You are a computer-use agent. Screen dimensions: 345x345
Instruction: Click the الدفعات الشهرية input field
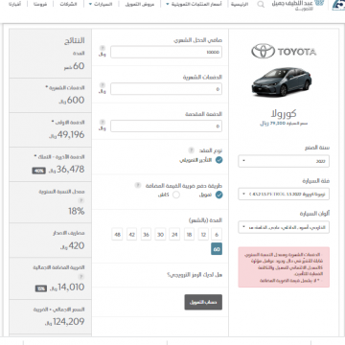[x=166, y=89]
